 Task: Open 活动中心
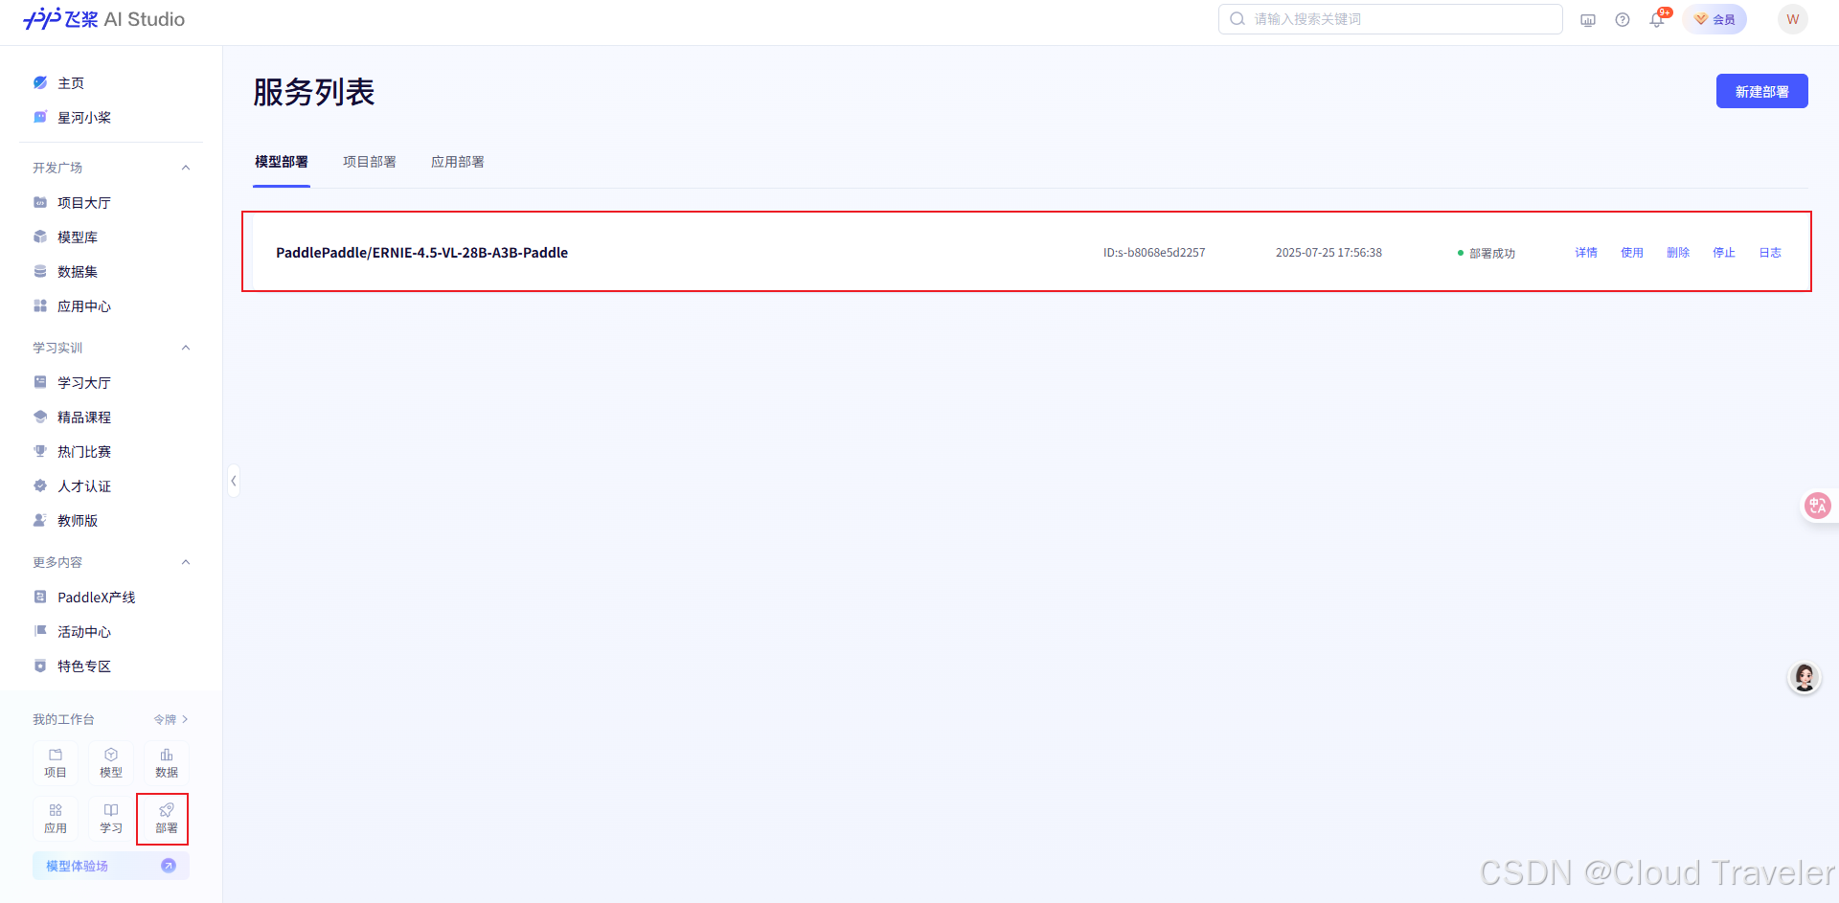[x=84, y=632]
